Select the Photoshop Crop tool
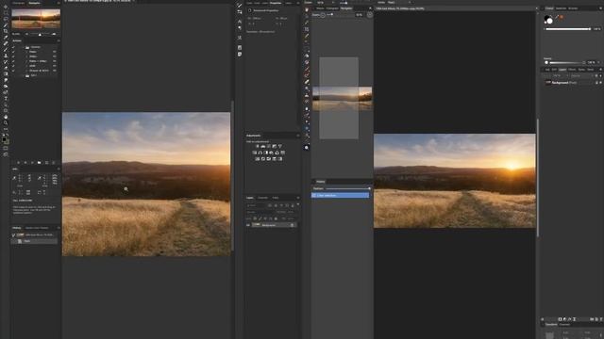 pos(6,31)
